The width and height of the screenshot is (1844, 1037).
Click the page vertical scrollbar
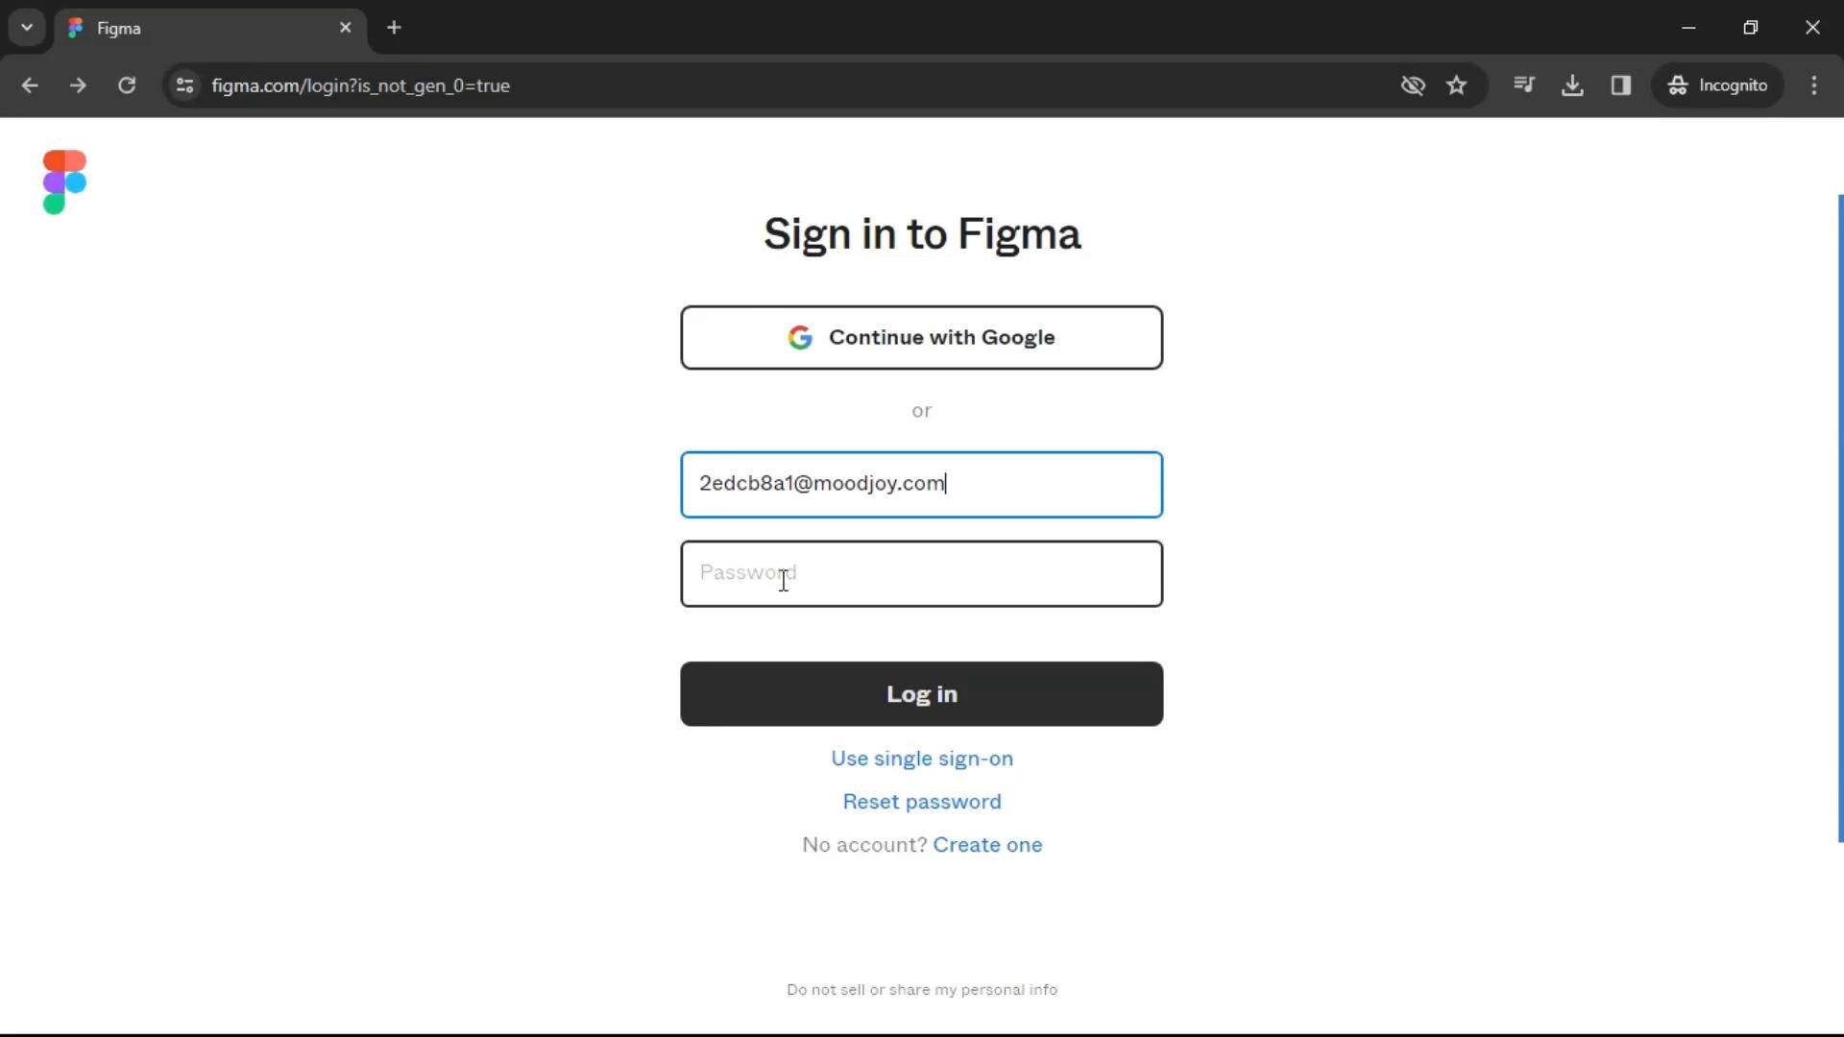(x=1840, y=518)
